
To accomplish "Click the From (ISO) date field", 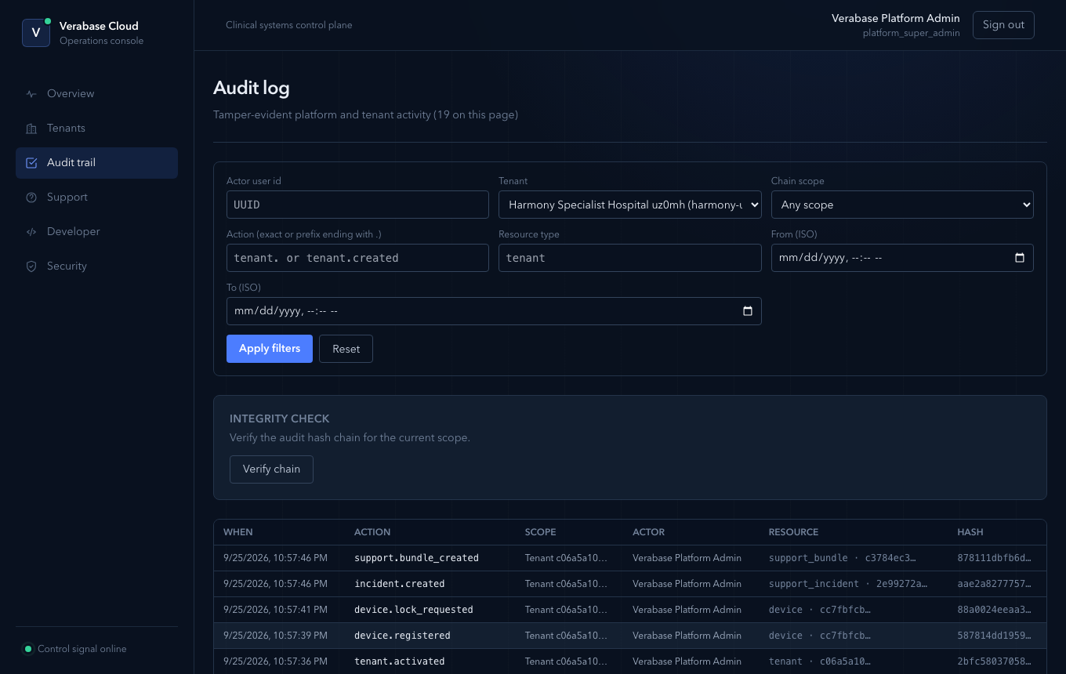I will point(902,258).
